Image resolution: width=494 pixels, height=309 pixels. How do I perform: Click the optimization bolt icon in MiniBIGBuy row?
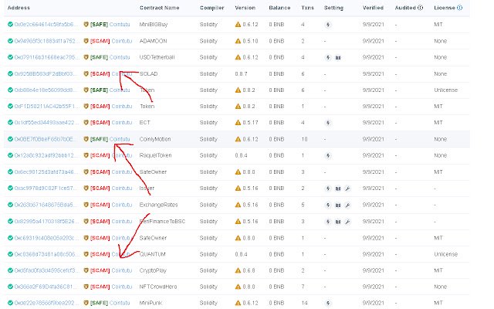click(328, 25)
